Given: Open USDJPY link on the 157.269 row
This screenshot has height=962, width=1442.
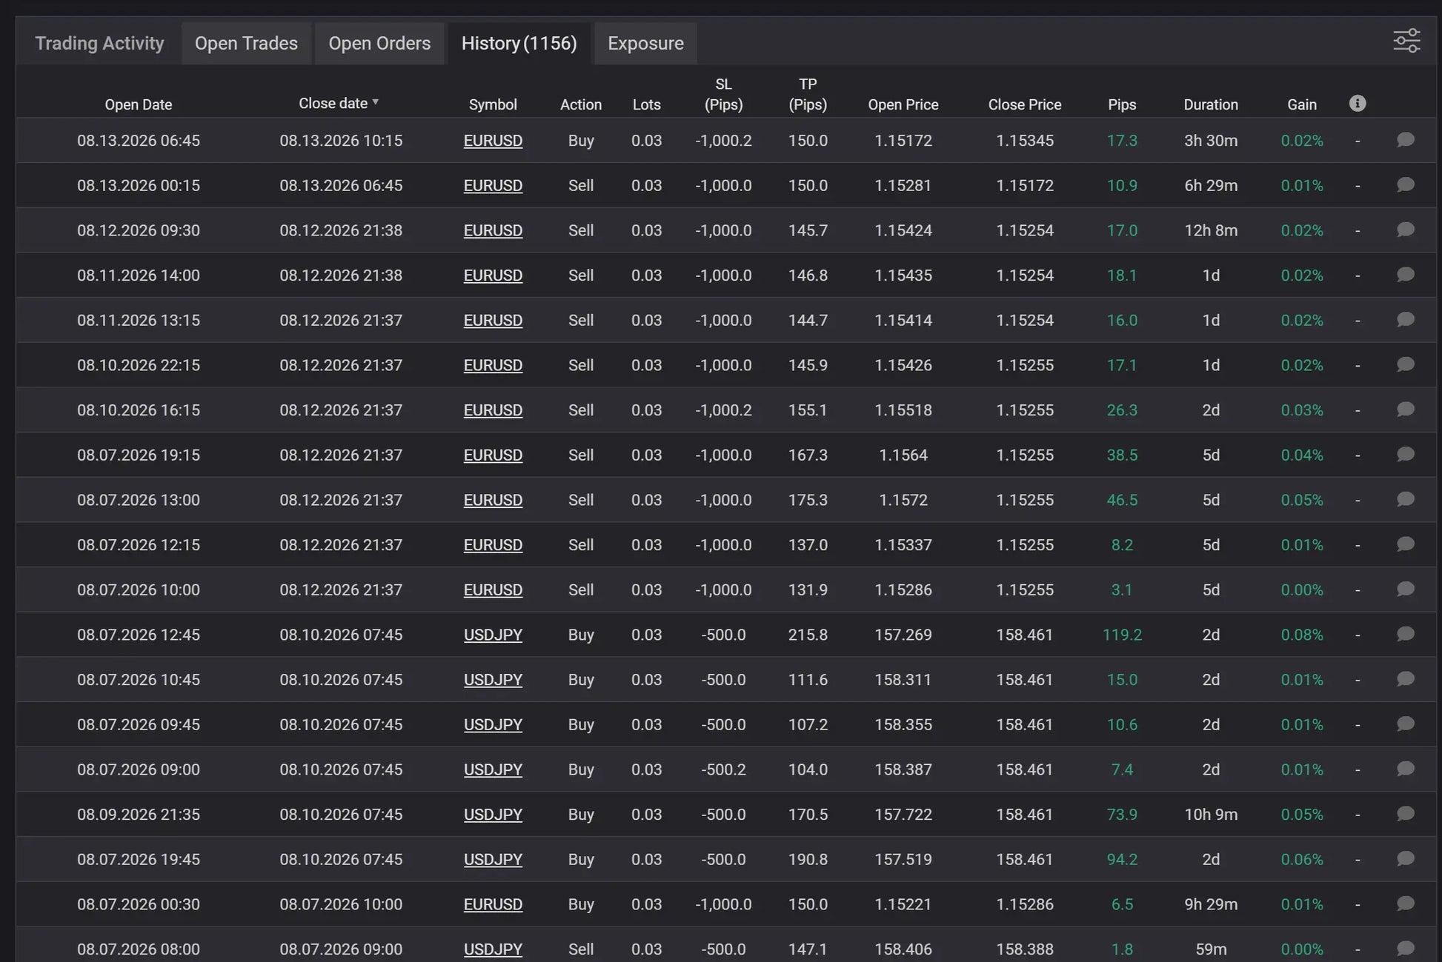Looking at the screenshot, I should tap(493, 635).
